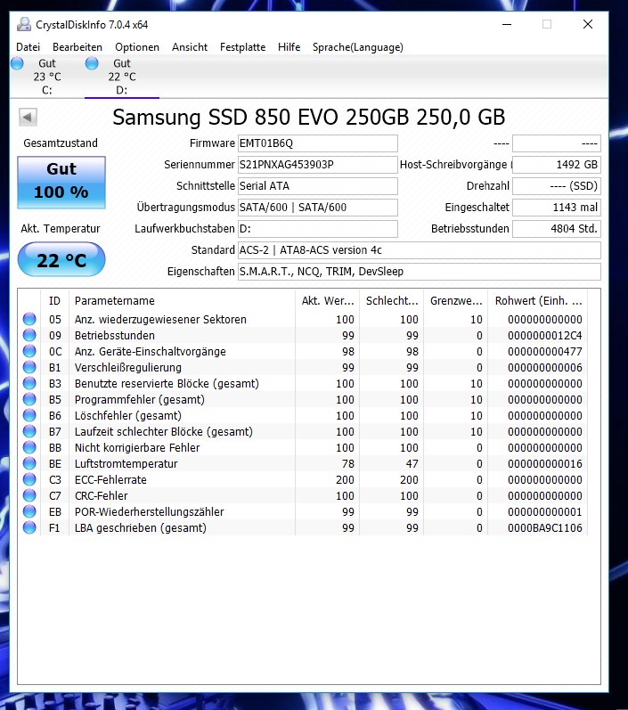Viewport: 628px width, 710px height.
Task: Select the C: drive status orb
Action: [x=17, y=63]
